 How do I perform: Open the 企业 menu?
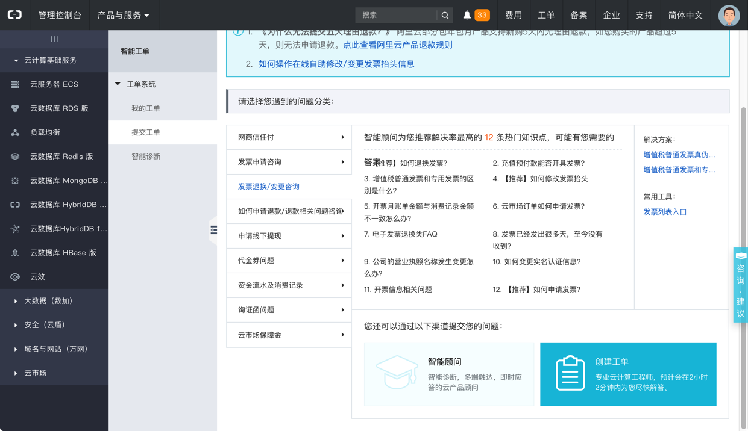[611, 15]
